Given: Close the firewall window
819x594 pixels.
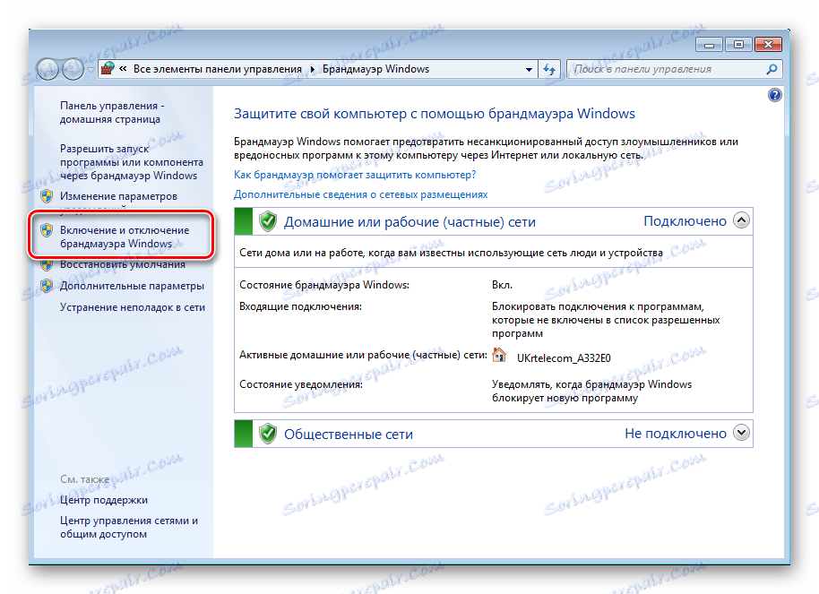Looking at the screenshot, I should tap(768, 45).
